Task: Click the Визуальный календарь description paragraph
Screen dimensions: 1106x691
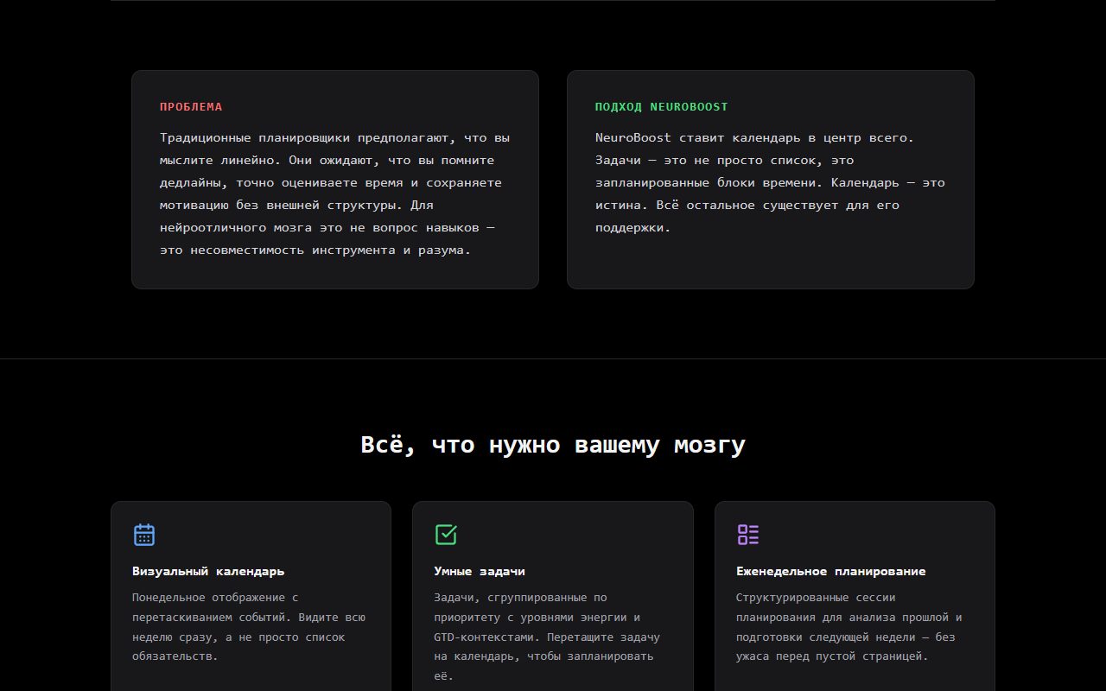Action: [251, 627]
